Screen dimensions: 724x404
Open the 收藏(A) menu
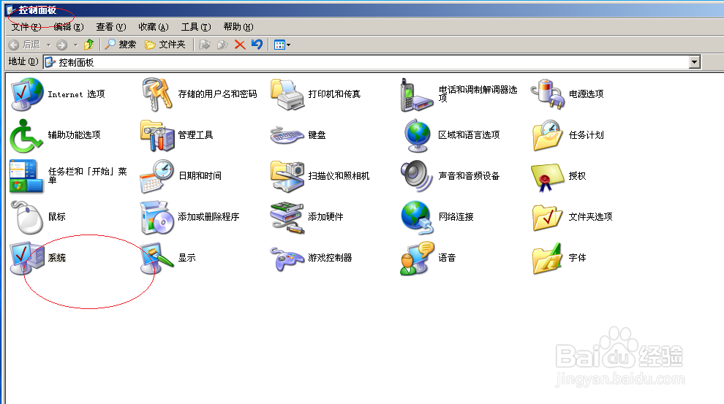click(x=154, y=27)
